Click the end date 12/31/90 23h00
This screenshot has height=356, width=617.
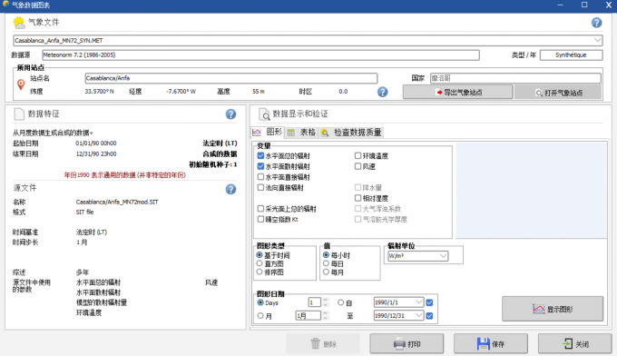click(96, 154)
